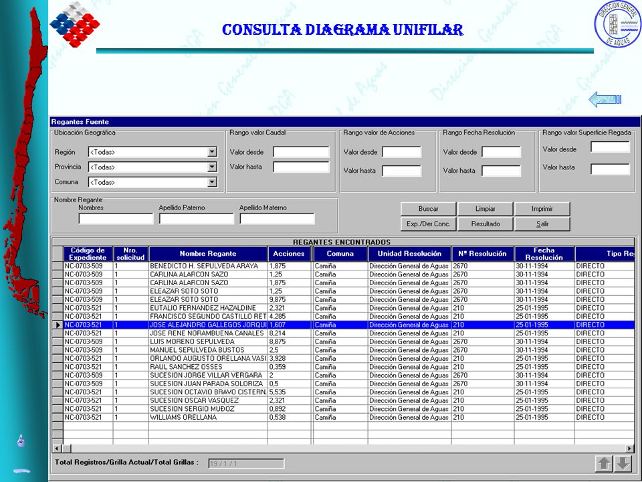Click the Imprimir button
Screen dimensions: 642x482
[x=542, y=209]
